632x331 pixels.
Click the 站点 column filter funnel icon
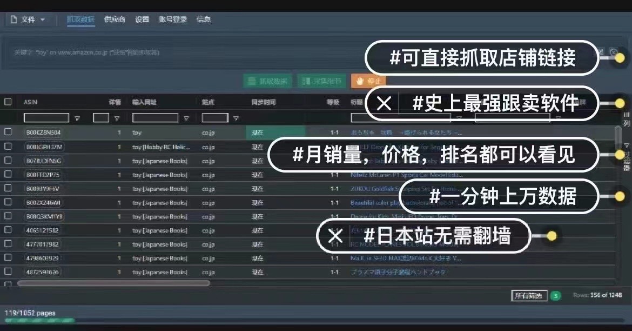(x=236, y=118)
